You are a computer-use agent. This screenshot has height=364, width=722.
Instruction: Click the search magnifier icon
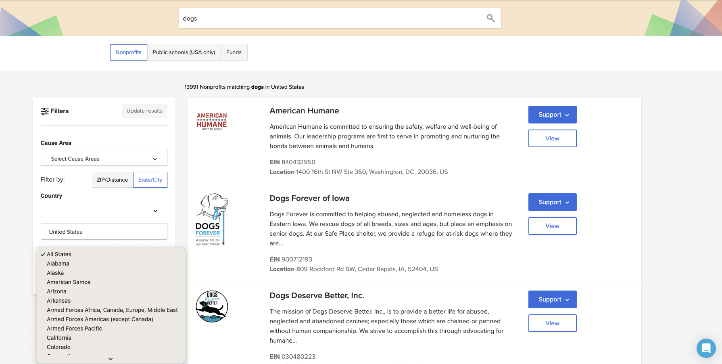(x=490, y=18)
